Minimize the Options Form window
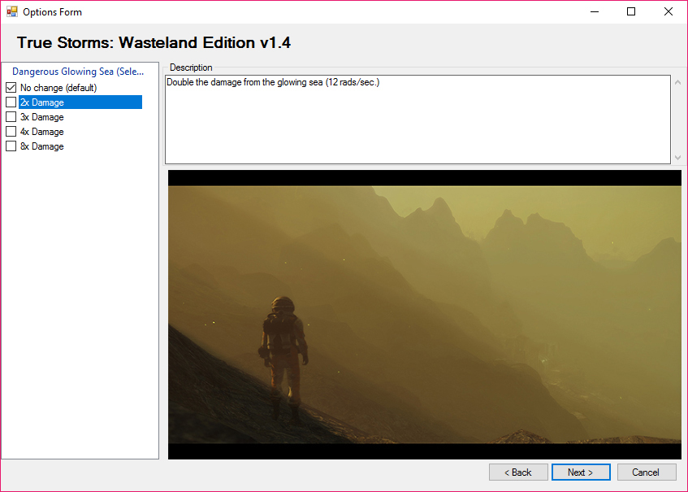Screen dimensions: 688x492 pyautogui.click(x=595, y=12)
